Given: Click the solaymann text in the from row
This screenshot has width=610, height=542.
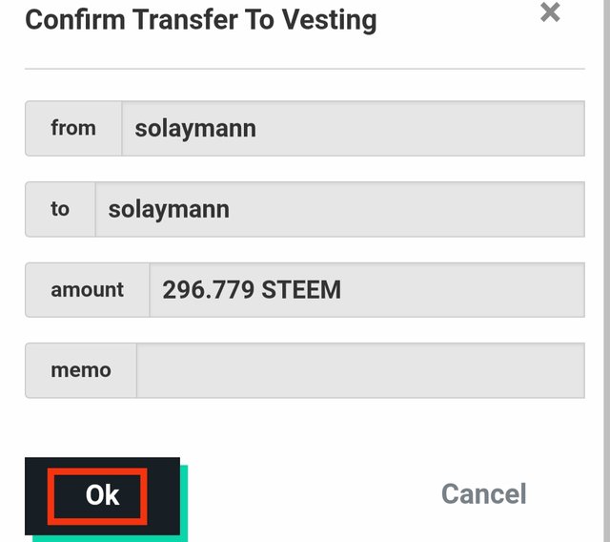Looking at the screenshot, I should coord(195,129).
